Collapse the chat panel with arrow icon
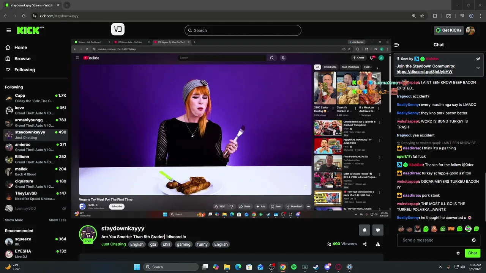This screenshot has width=486, height=273. 397,45
